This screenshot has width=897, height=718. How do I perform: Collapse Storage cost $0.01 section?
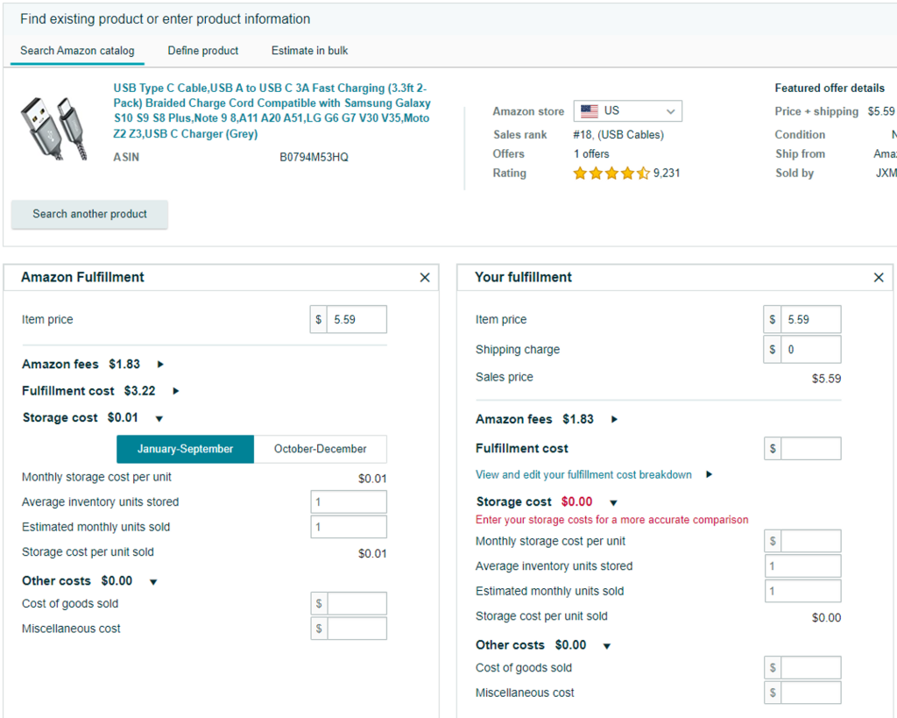tap(159, 418)
